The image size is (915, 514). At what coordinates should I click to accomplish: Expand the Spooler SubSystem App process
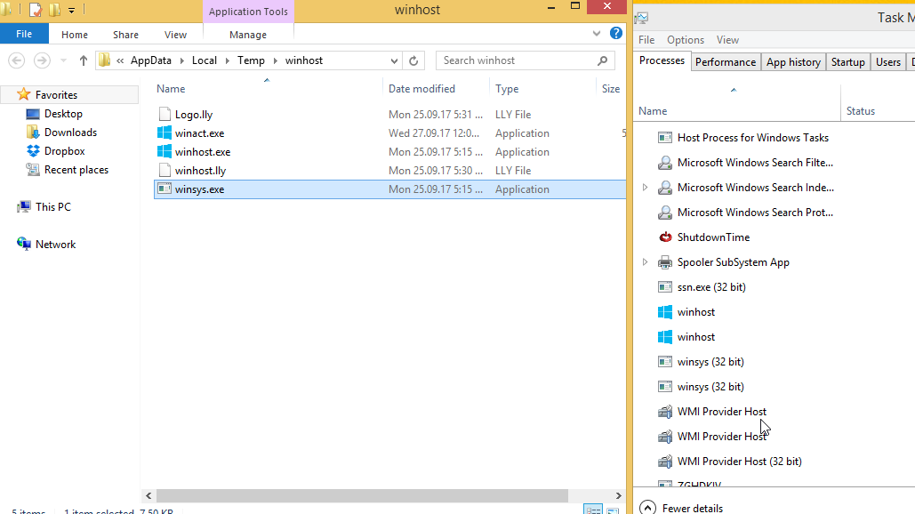645,262
